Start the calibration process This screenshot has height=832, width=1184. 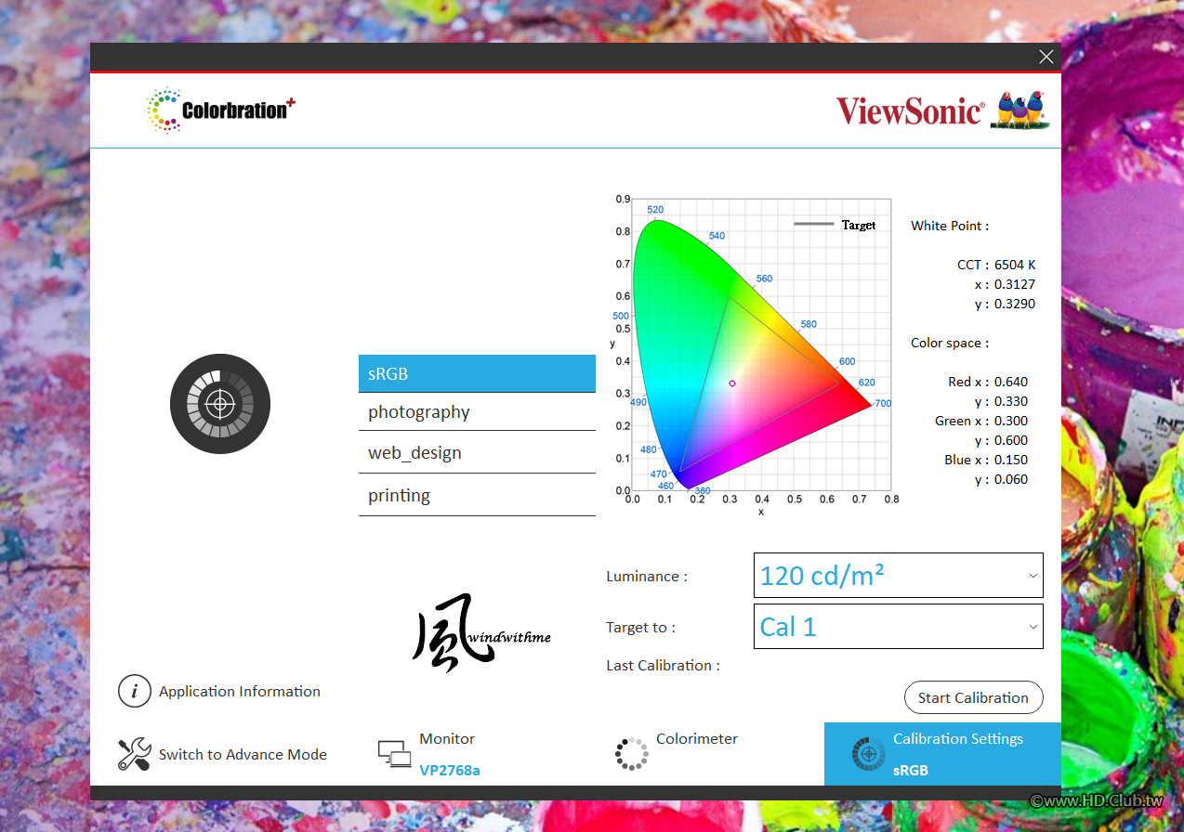973,697
